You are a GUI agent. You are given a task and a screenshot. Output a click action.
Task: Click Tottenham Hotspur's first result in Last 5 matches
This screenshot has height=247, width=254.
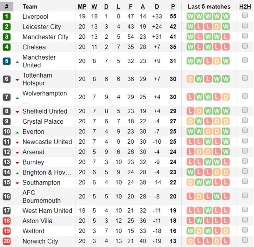click(190, 79)
